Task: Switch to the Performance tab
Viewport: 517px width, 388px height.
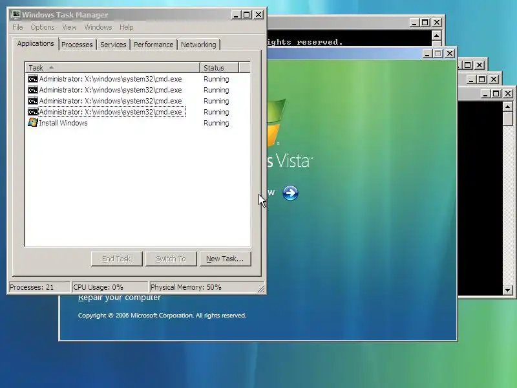Action: coord(153,45)
